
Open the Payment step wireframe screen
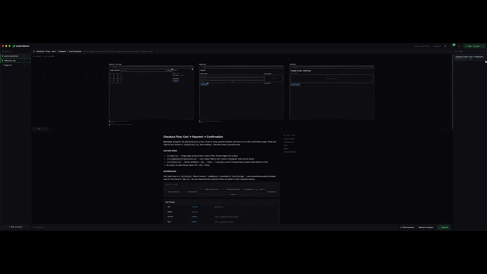tap(241, 92)
